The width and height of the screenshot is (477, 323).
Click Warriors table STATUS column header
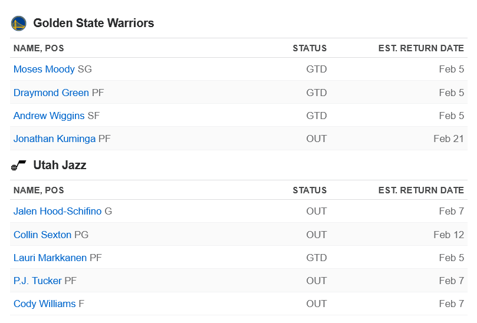click(x=310, y=48)
